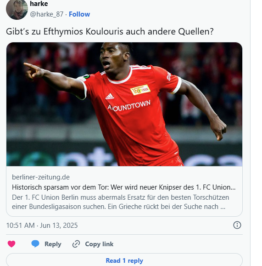Viewport: 262px width, 266px height.
Task: Click the chain link copy icon
Action: pyautogui.click(x=76, y=244)
